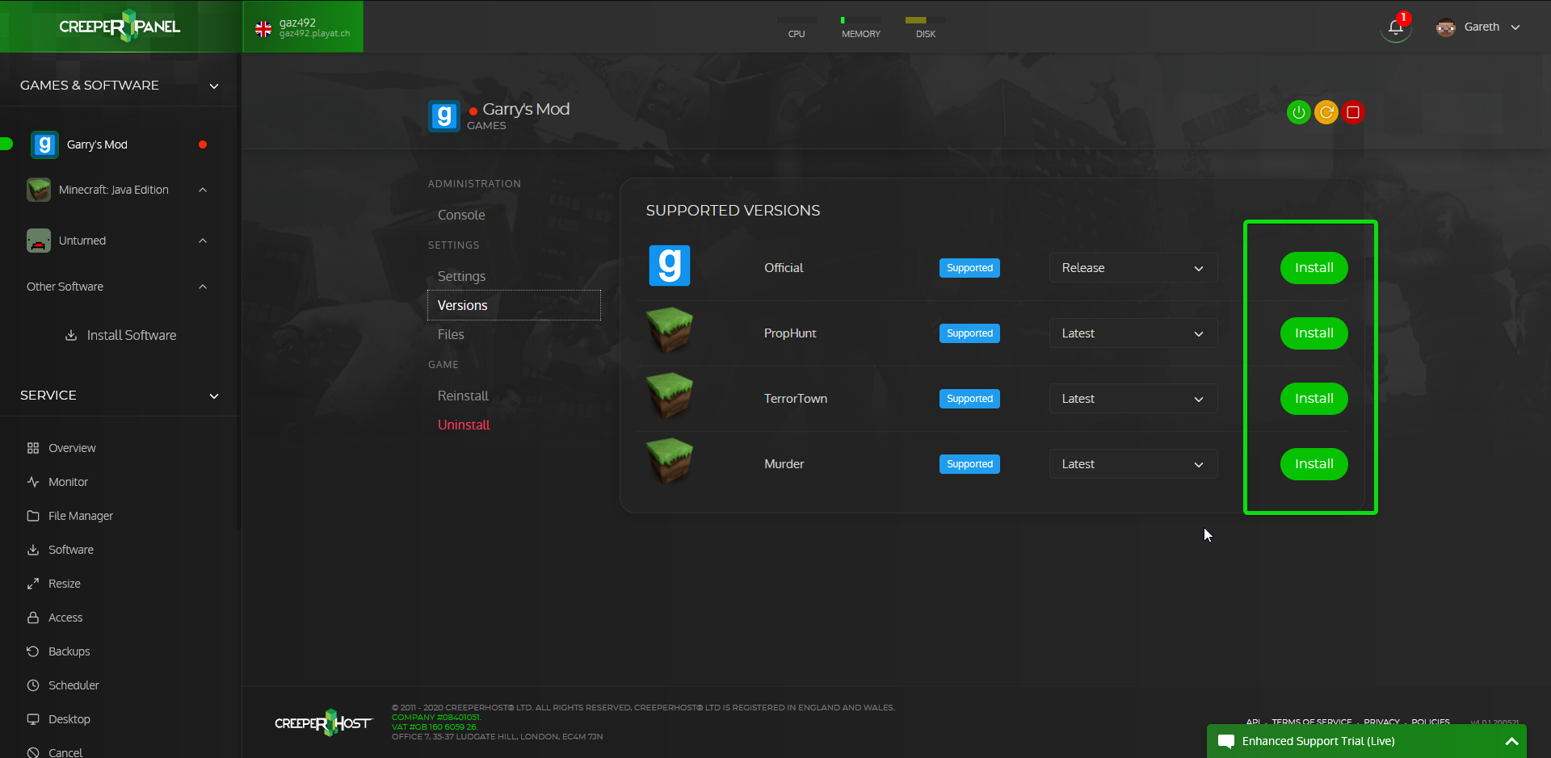Open the Settings menu item

tap(461, 276)
